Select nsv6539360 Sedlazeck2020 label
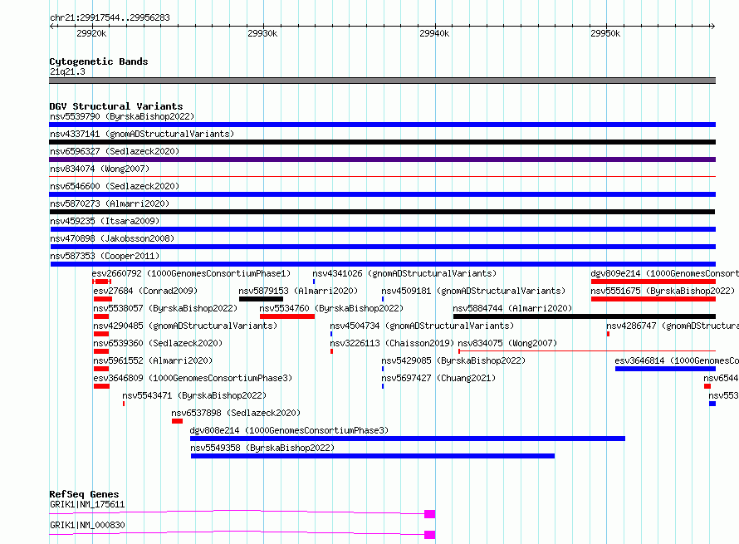Viewport: 739px width, 544px height. tap(158, 343)
